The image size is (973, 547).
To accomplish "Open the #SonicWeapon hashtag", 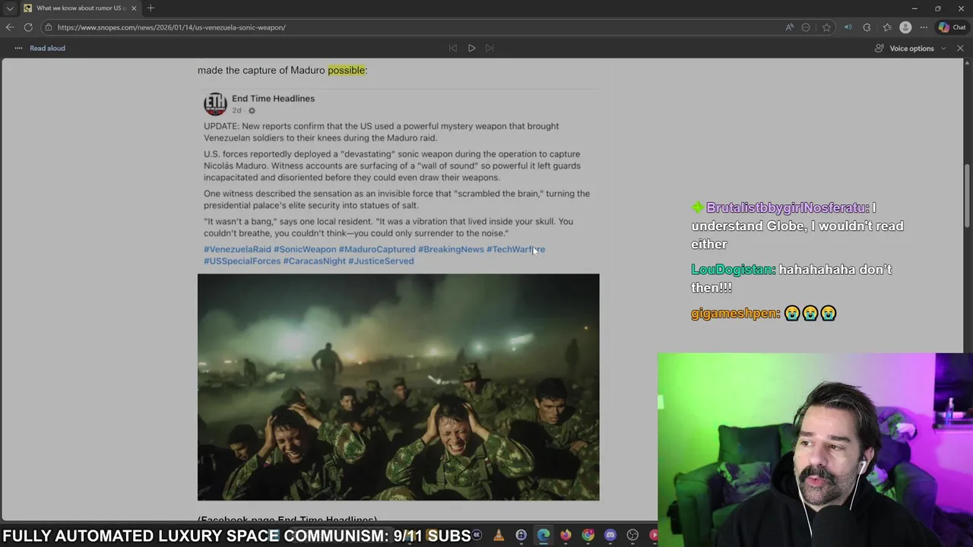I will [x=305, y=249].
